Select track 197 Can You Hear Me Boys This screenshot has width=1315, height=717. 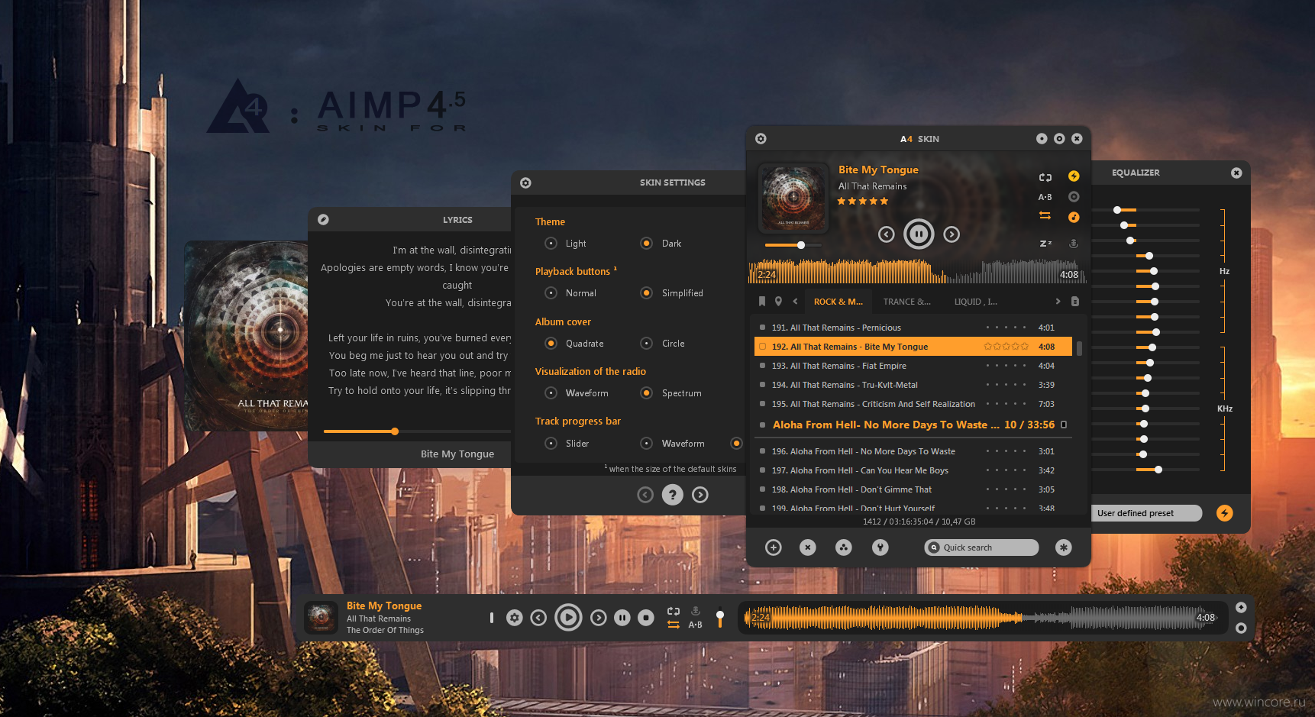coord(913,470)
